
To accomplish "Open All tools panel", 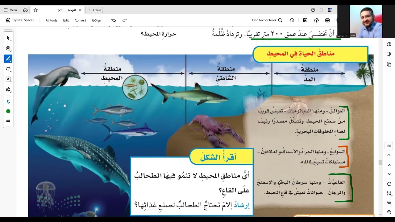I will pos(51,20).
